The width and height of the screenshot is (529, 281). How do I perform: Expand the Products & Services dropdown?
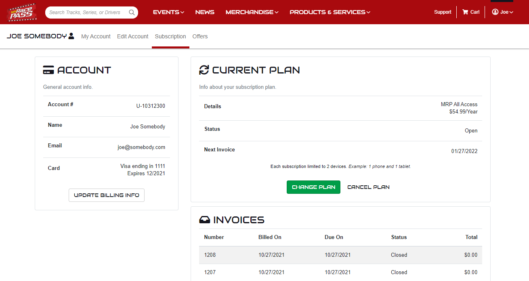click(x=330, y=12)
